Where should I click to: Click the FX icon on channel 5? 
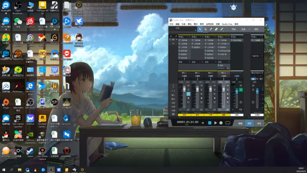241,110
